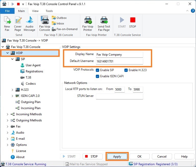Toggle the Enable ISDN CAPI checkbox
The height and width of the screenshot is (167, 196).
tap(98, 76)
